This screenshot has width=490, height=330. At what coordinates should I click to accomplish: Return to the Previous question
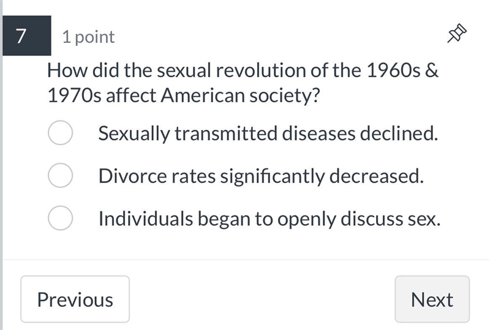[75, 299]
